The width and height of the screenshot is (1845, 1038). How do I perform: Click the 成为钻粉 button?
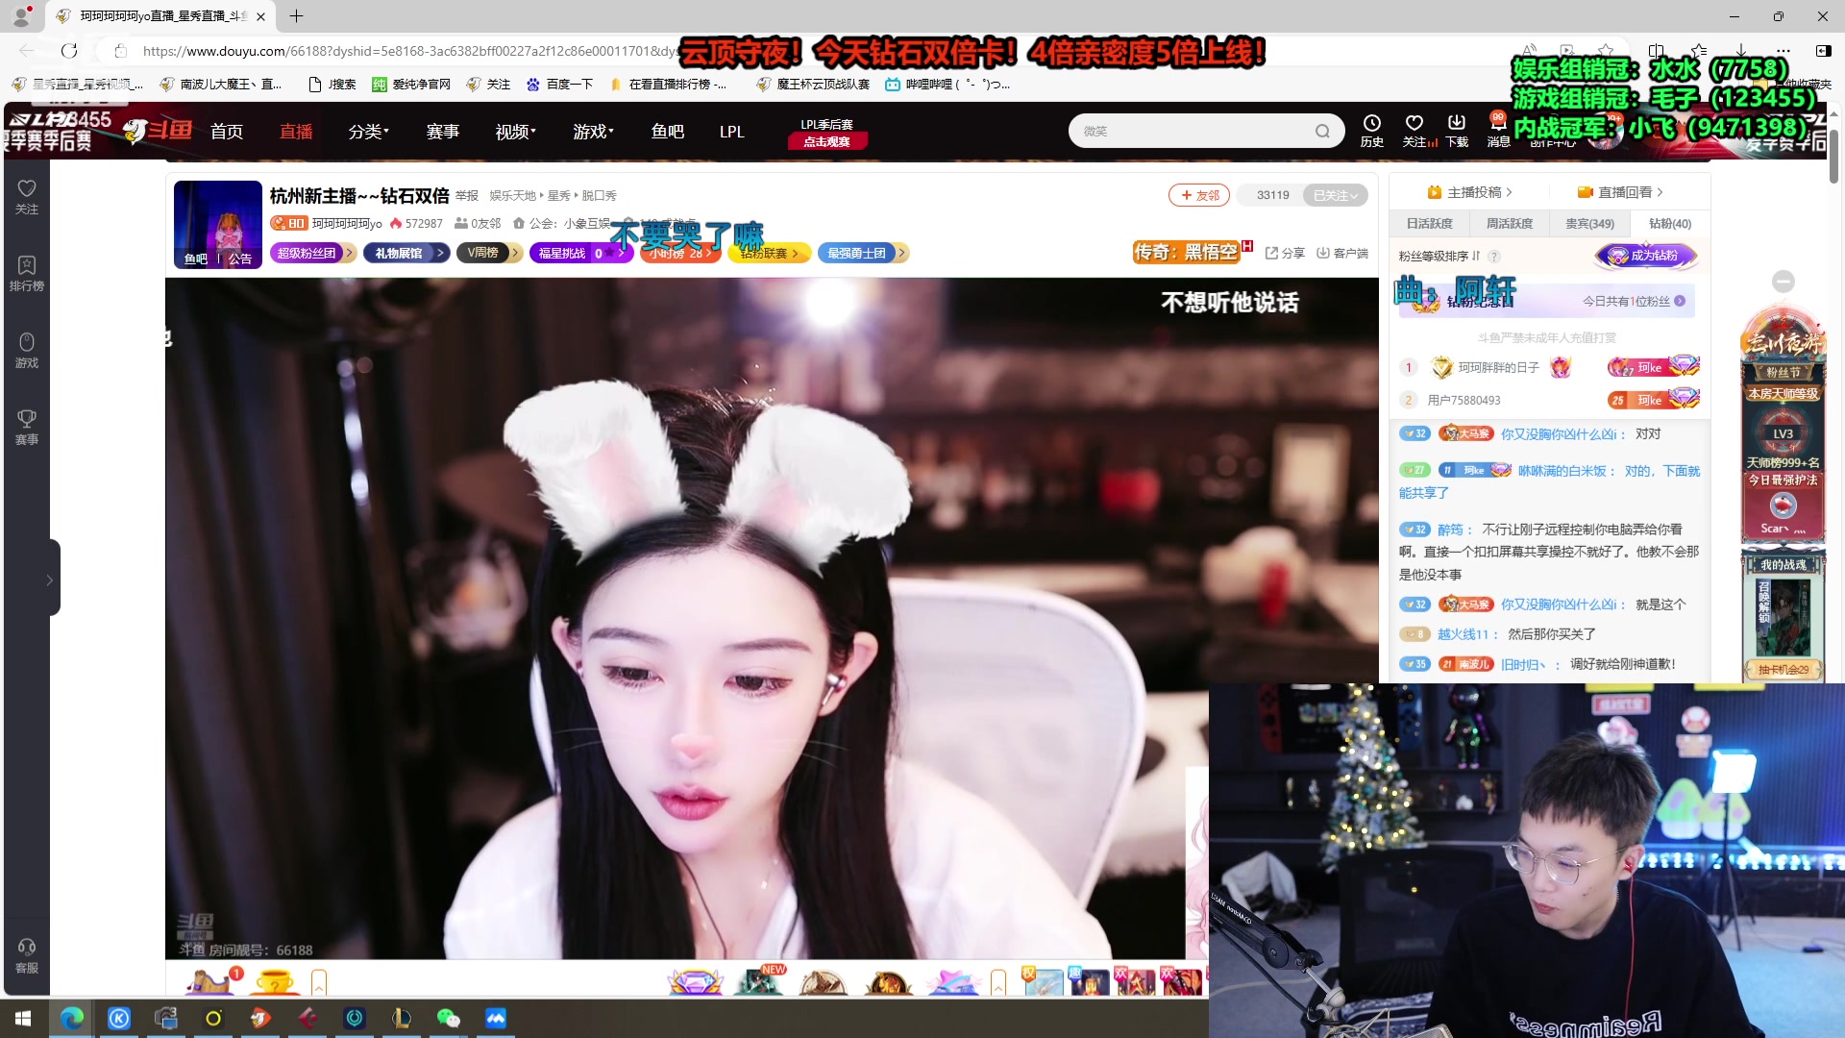point(1646,256)
